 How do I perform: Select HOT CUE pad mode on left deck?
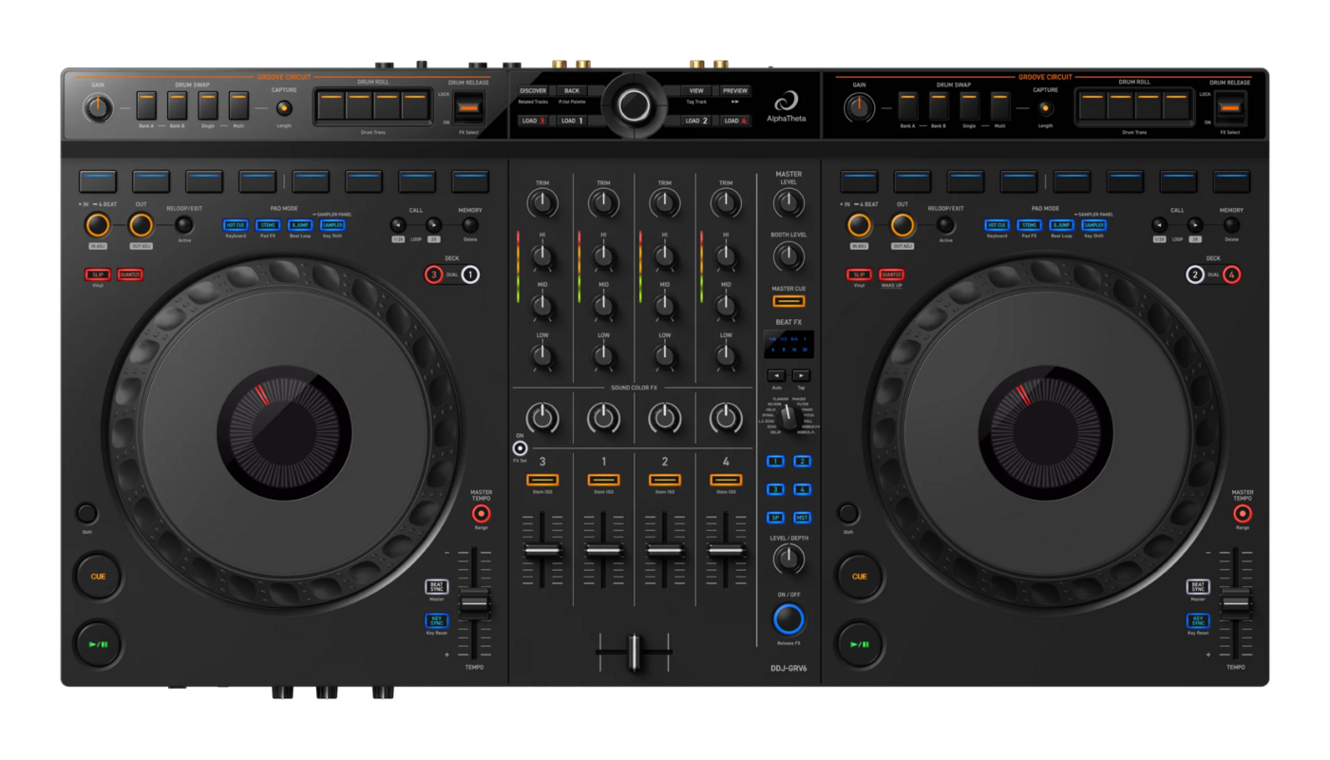pyautogui.click(x=236, y=225)
